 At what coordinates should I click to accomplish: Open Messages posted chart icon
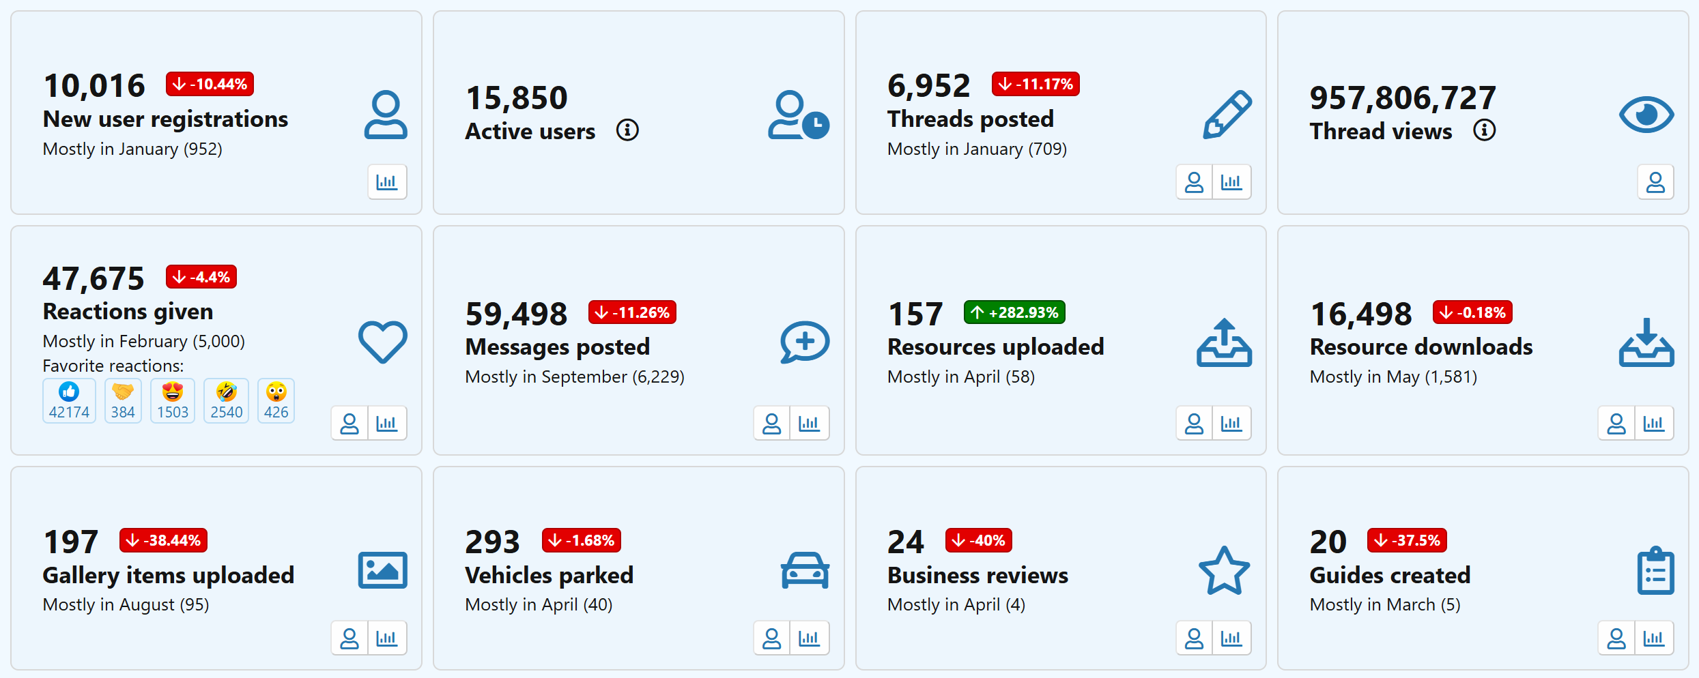[x=809, y=424]
